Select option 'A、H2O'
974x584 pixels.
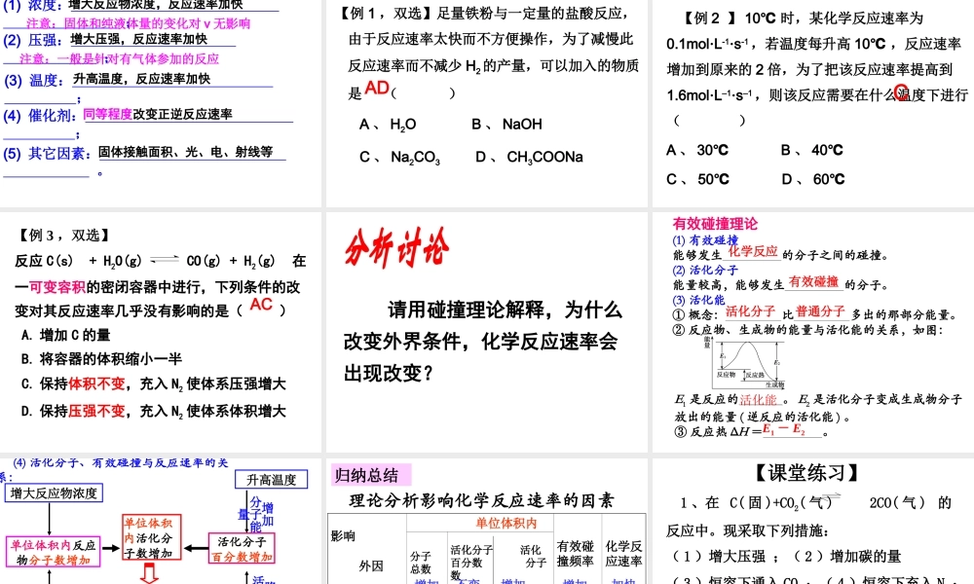click(x=388, y=125)
